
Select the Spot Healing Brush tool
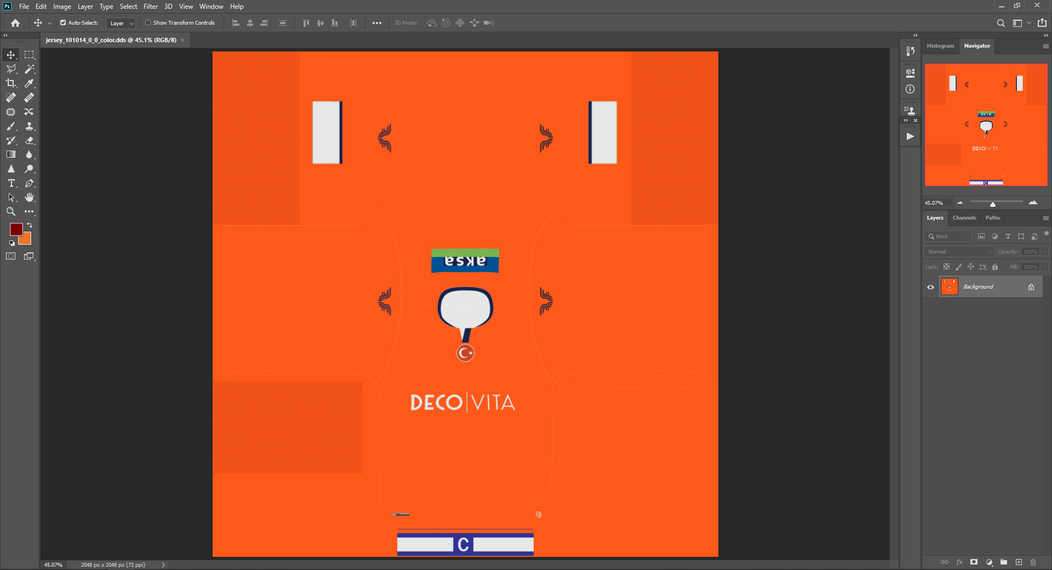11,97
